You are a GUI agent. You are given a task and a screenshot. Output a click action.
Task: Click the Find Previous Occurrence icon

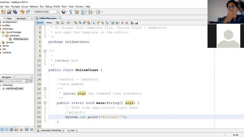[80, 23]
